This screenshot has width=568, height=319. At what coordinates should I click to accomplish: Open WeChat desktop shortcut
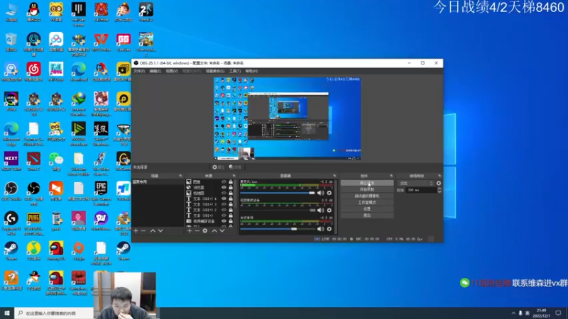click(x=56, y=162)
